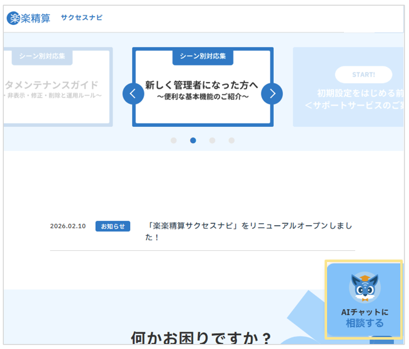Click subtitle 便利な基本機能のご紹介
This screenshot has width=409, height=349.
[203, 97]
